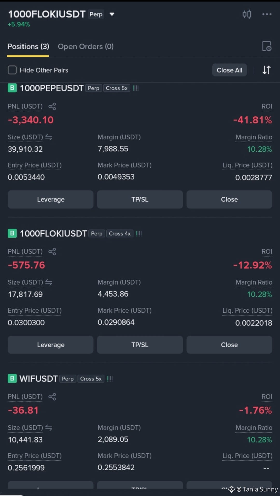Click the sort positions arrows icon
Screen dimensions: 280x496
tap(267, 70)
